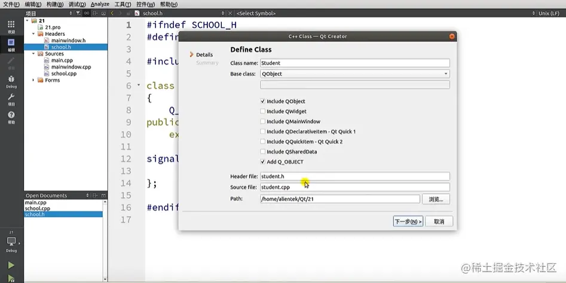Go forward with the right arrow

click(x=120, y=13)
